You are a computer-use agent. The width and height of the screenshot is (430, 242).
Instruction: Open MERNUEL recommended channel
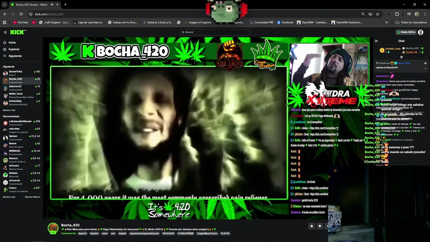[21, 152]
